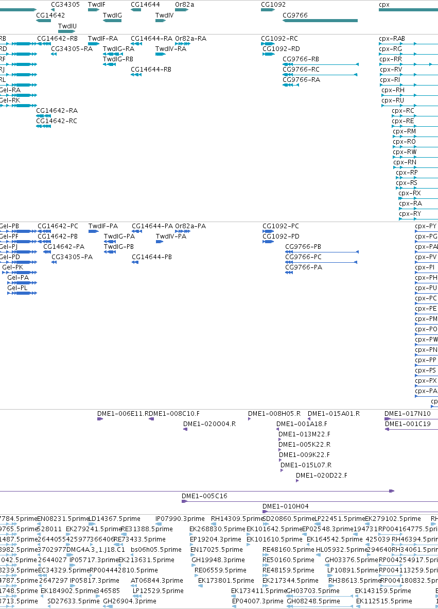The image size is (438, 609).
Task: Click the GH08248.5prime EST label
Action: point(313,601)
